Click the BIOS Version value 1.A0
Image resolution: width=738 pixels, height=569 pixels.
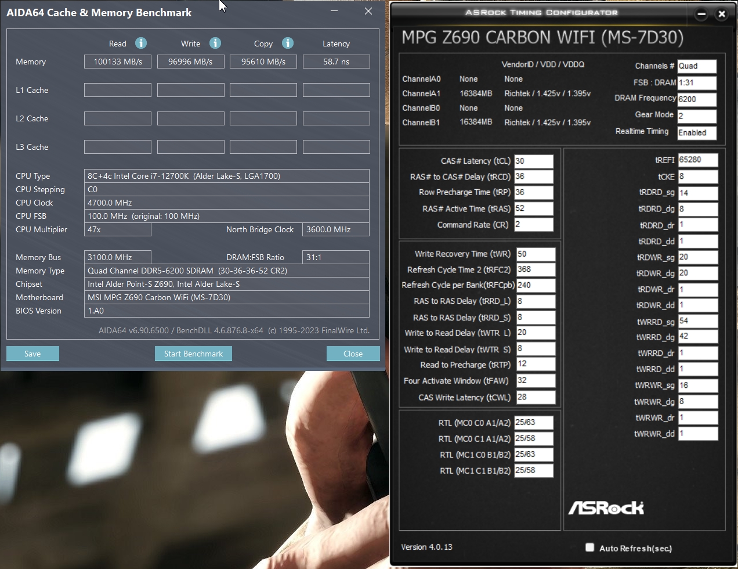click(x=227, y=311)
